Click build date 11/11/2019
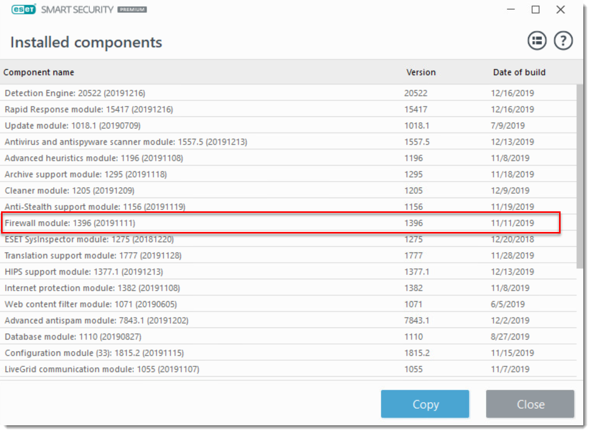The width and height of the screenshot is (591, 433). pyautogui.click(x=512, y=223)
